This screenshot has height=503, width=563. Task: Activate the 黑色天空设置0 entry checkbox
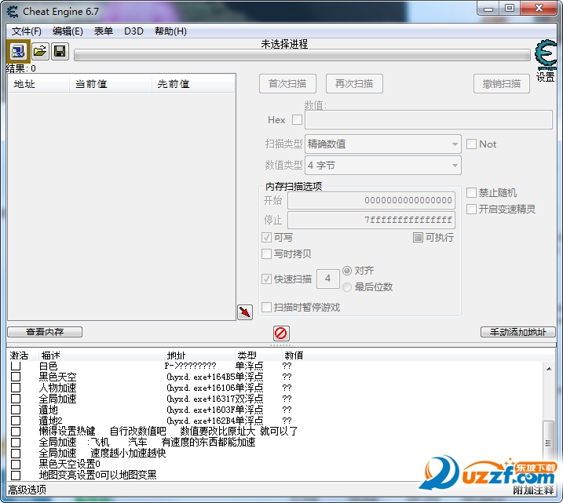[x=16, y=465]
